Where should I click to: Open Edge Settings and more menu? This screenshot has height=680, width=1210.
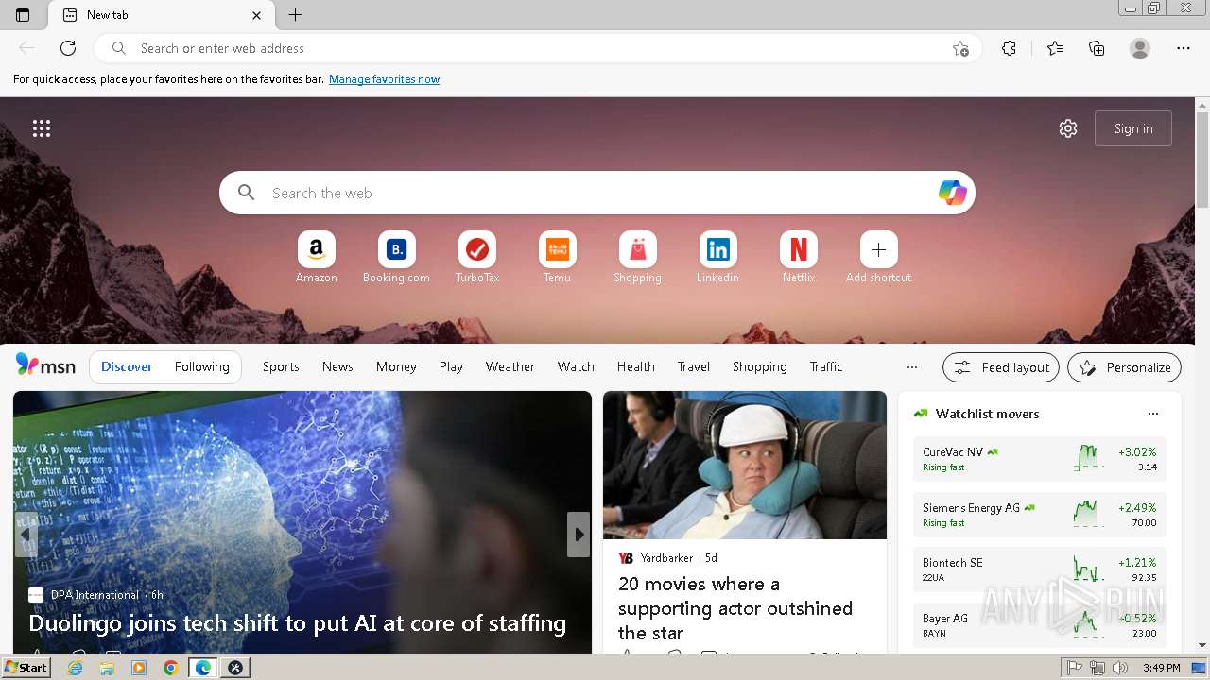(x=1184, y=48)
